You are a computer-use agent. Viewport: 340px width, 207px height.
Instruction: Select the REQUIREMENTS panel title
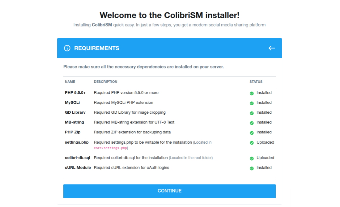[96, 48]
